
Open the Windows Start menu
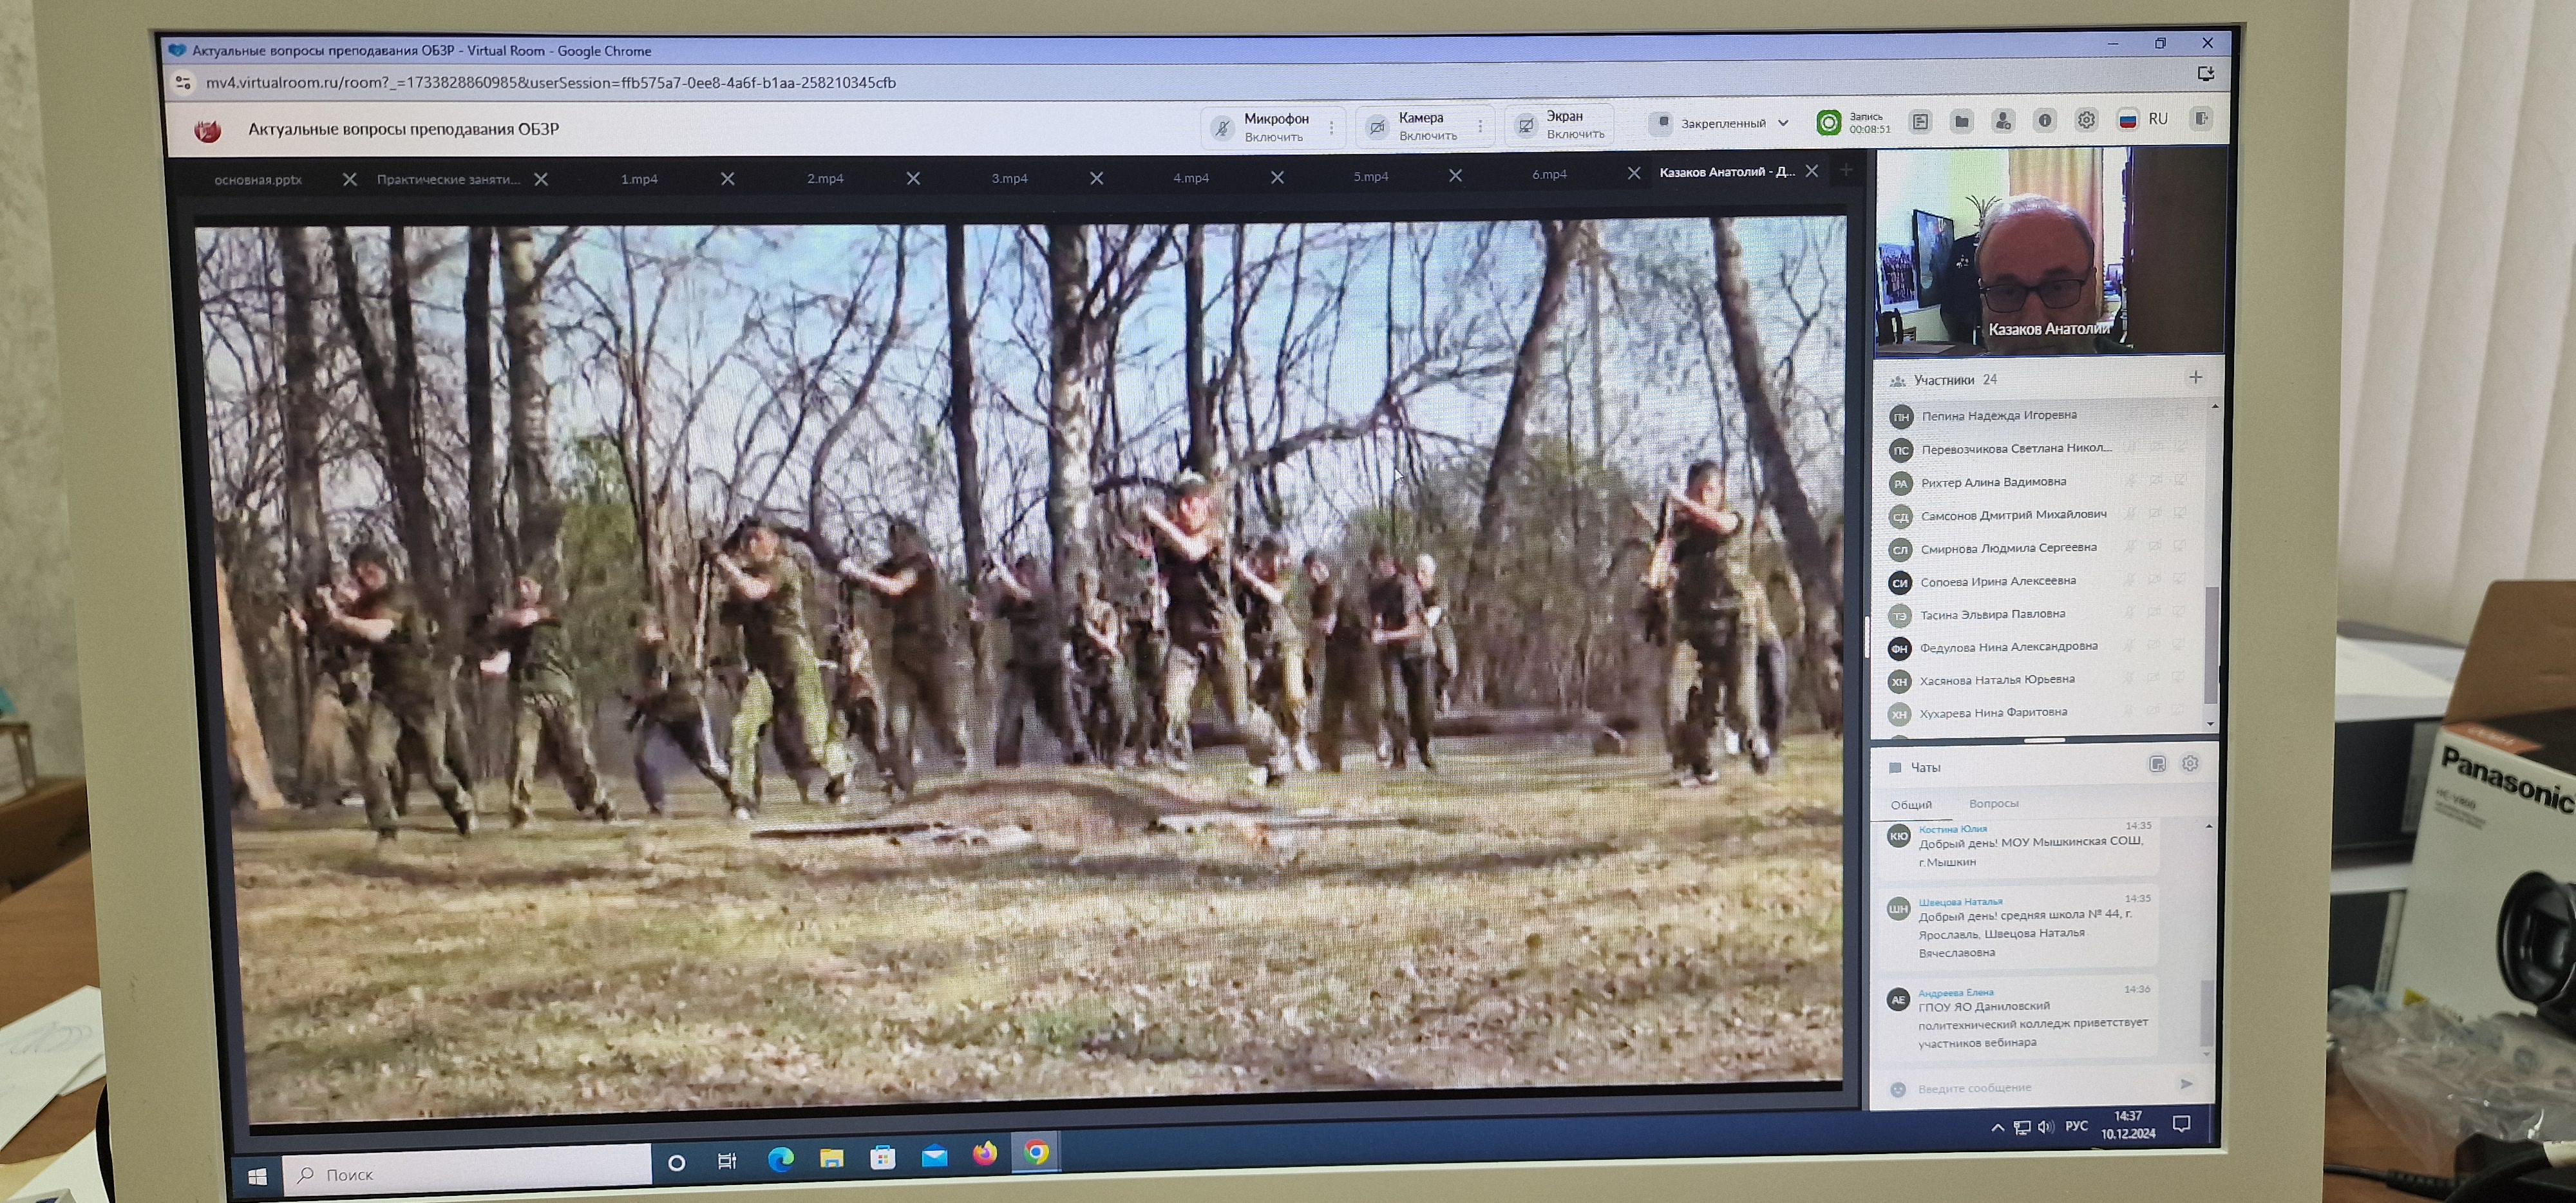257,1177
